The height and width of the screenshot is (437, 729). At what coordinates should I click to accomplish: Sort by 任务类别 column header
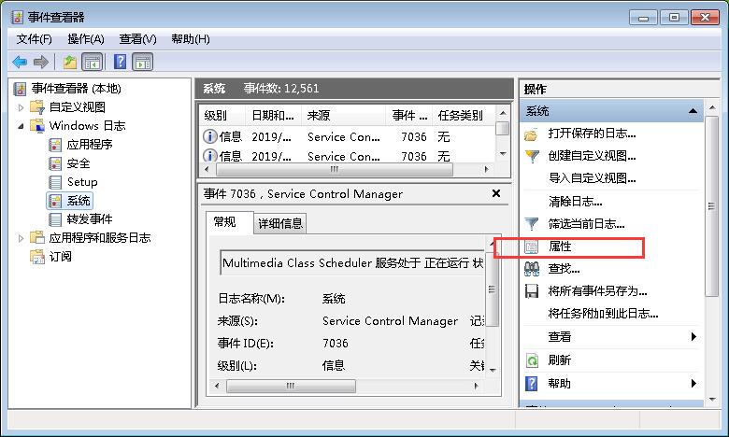tap(463, 115)
